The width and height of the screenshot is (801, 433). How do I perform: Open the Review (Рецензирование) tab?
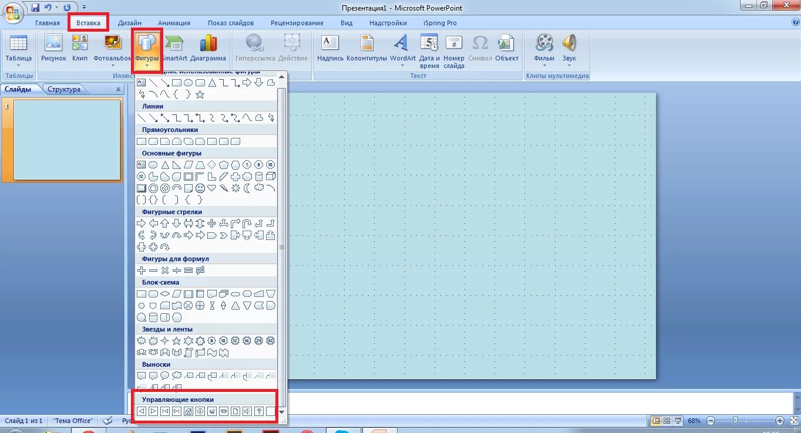(297, 23)
